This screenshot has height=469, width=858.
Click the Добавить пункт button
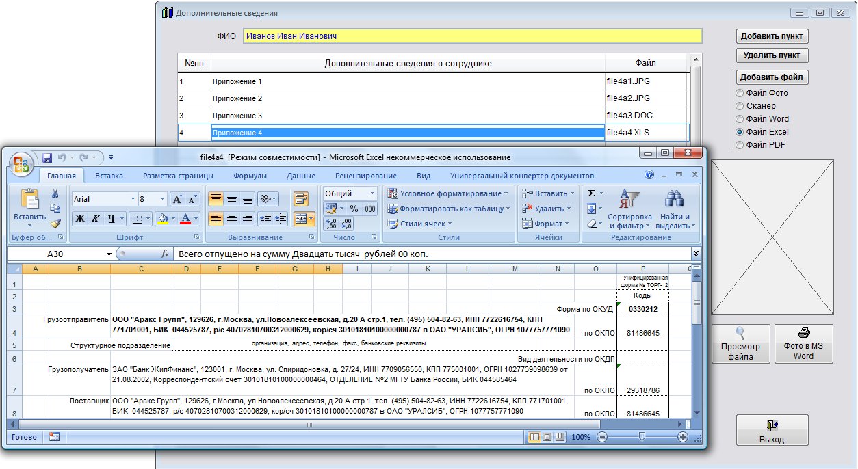[772, 36]
